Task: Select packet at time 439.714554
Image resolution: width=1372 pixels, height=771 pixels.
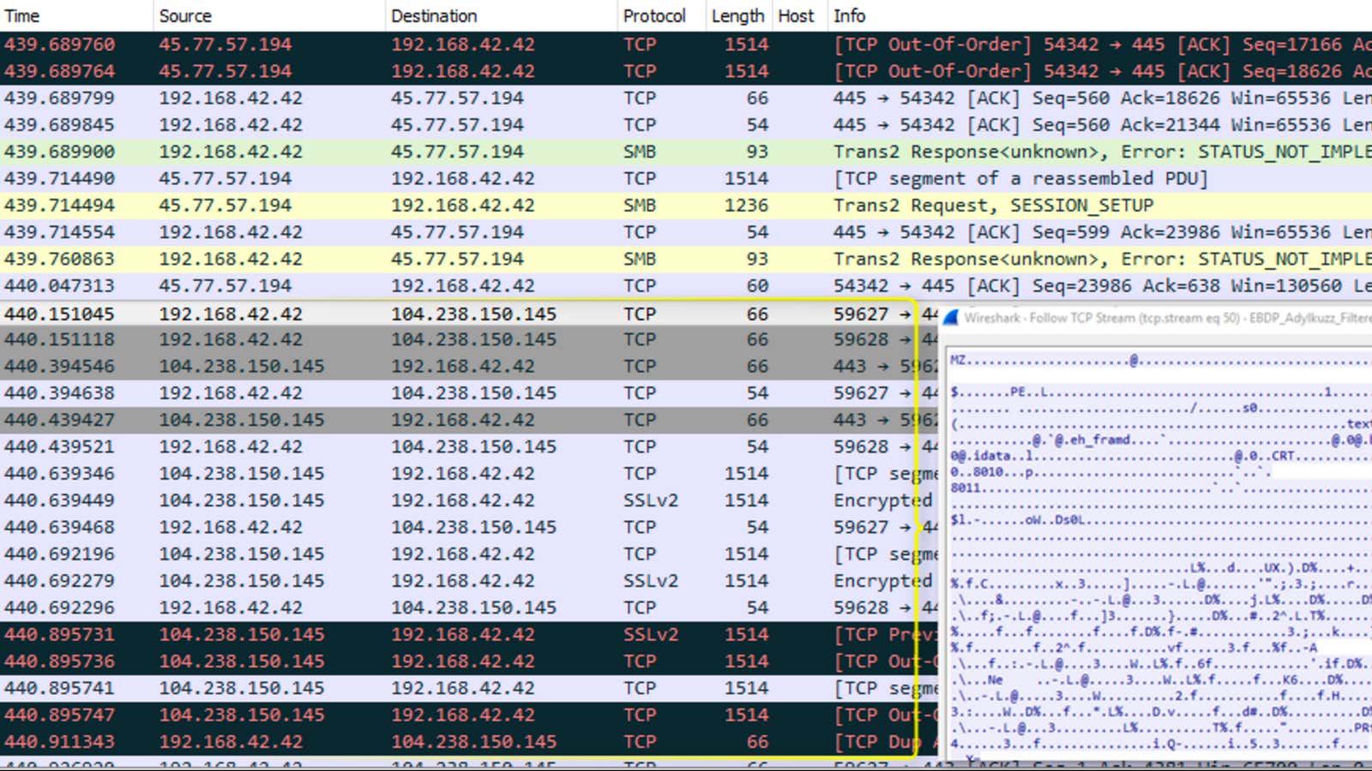Action: coord(686,232)
